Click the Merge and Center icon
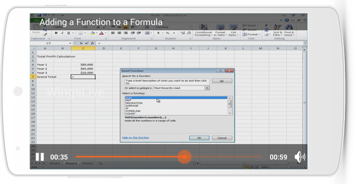The image size is (356, 184). point(147,33)
